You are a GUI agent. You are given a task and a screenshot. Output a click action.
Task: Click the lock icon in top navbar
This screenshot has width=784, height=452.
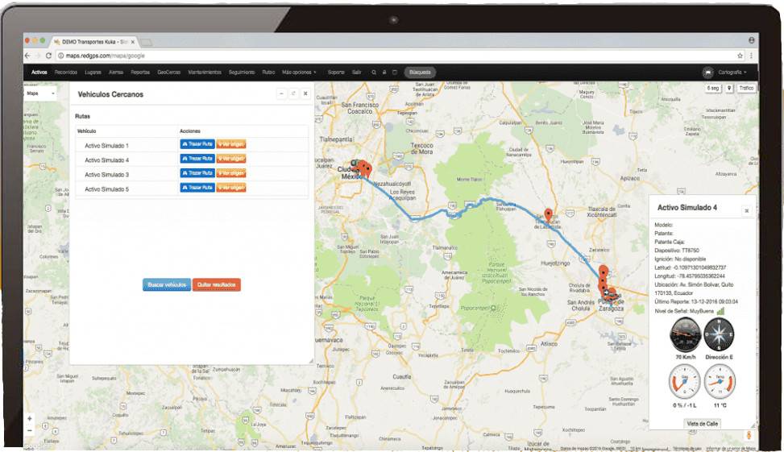pos(384,73)
